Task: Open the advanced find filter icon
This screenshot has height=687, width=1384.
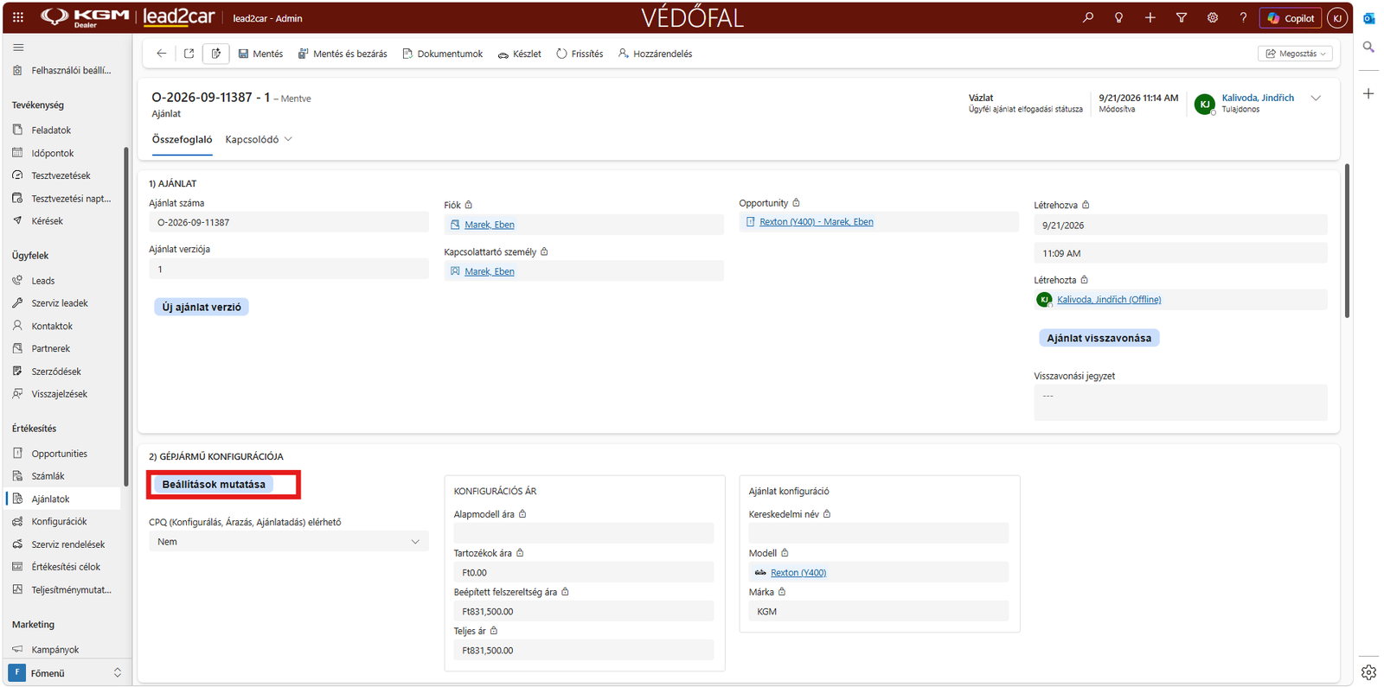Action: click(x=1182, y=17)
